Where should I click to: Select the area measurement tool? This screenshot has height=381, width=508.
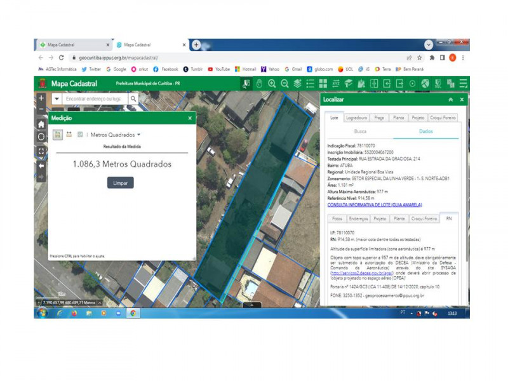click(58, 135)
